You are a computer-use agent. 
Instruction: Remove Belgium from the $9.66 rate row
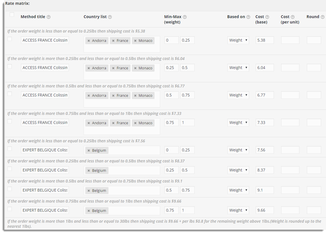coord(89,211)
